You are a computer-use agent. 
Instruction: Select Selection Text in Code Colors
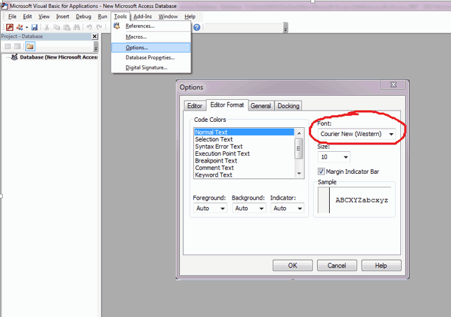pos(244,139)
